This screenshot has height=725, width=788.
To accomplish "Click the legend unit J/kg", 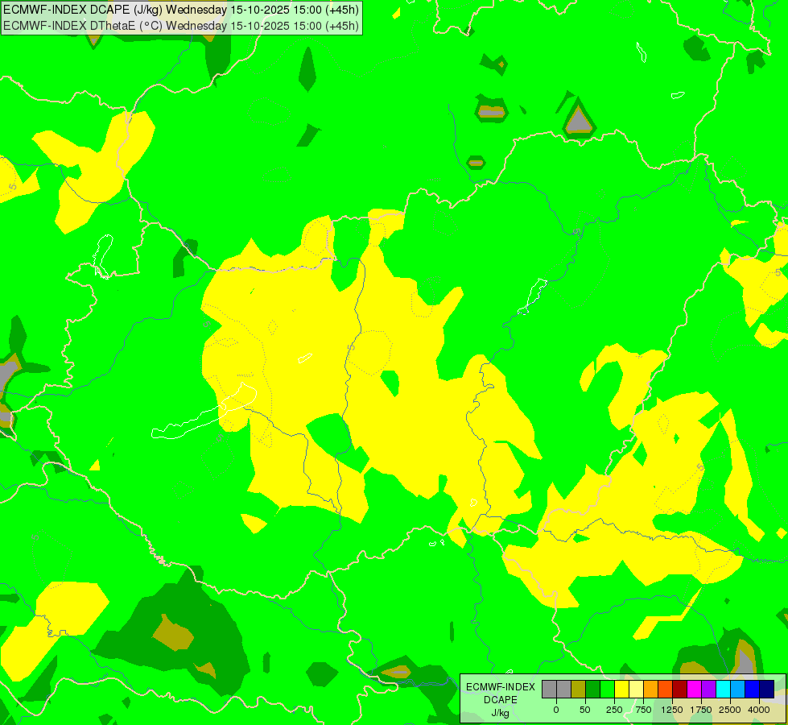I will (x=501, y=713).
